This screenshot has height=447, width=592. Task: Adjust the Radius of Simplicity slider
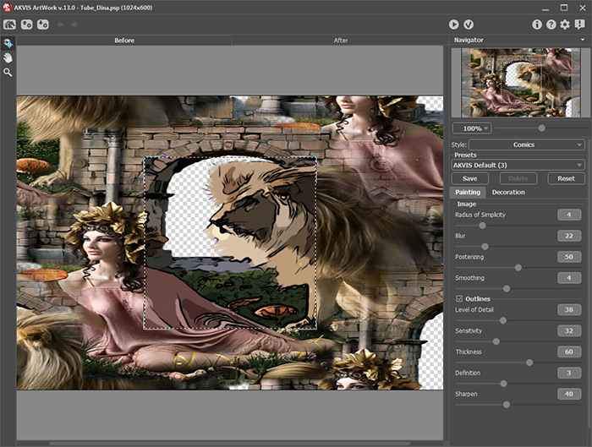[482, 226]
